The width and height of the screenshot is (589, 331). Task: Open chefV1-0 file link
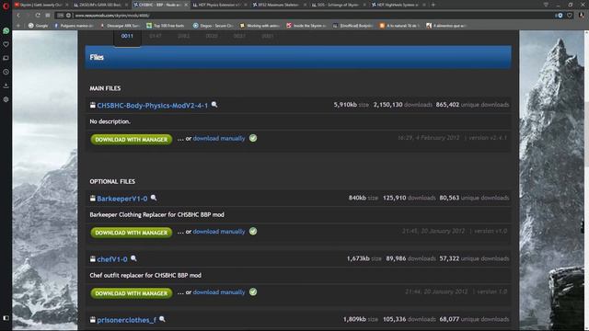point(112,259)
